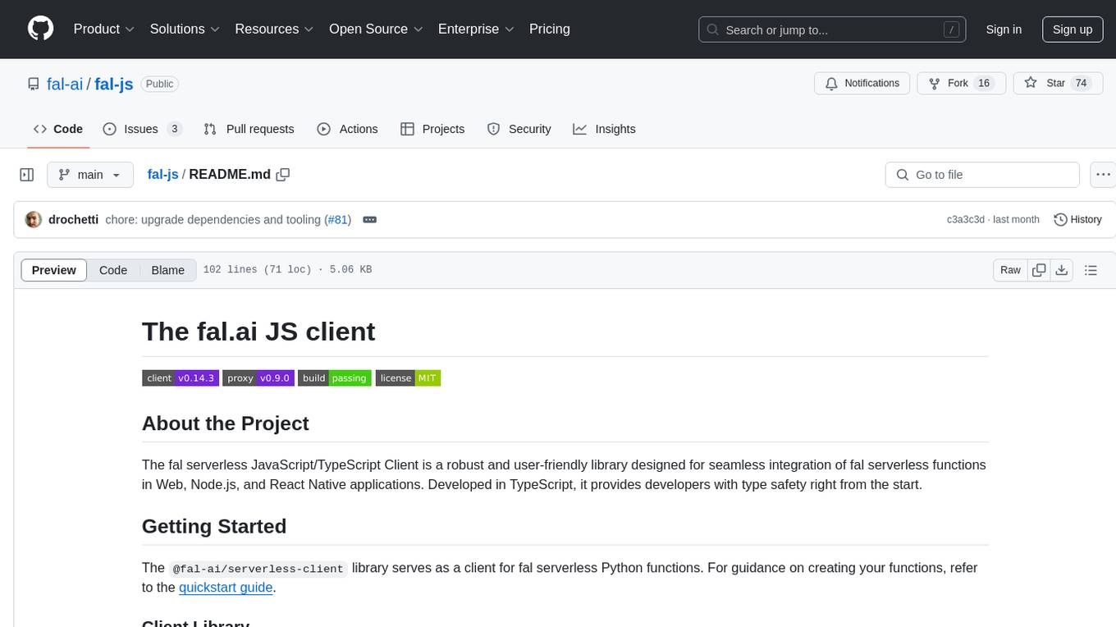Screen dimensions: 1116x627
Task: Switch to the Projects tab
Action: pos(432,129)
